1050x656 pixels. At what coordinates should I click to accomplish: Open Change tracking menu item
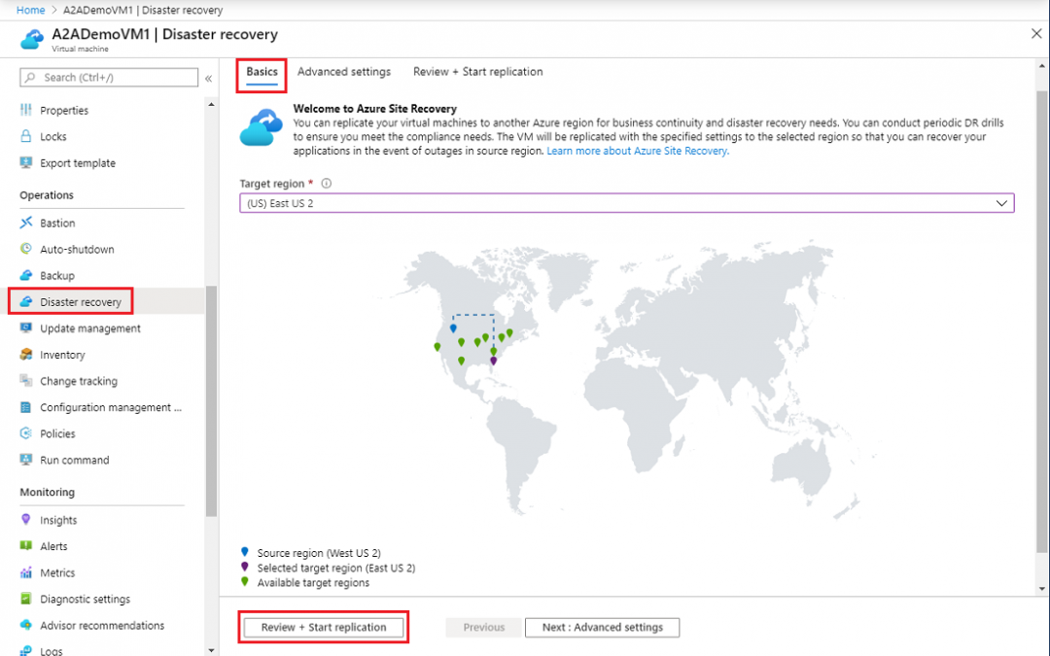(79, 381)
